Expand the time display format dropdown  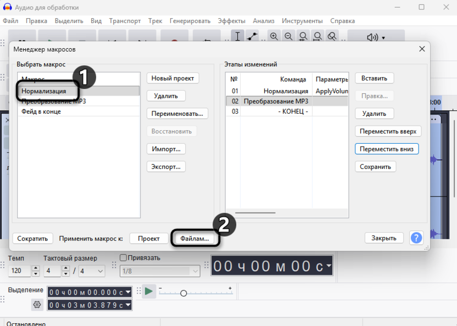328,266
